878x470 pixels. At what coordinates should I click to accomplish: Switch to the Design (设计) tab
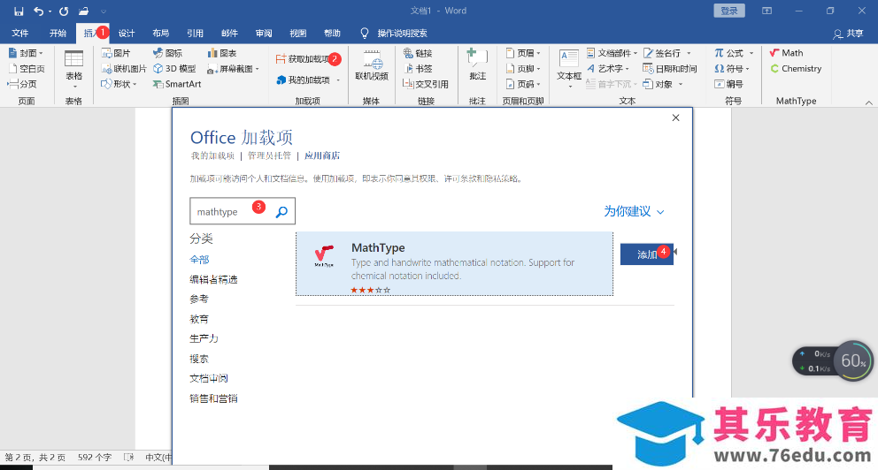[x=127, y=33]
